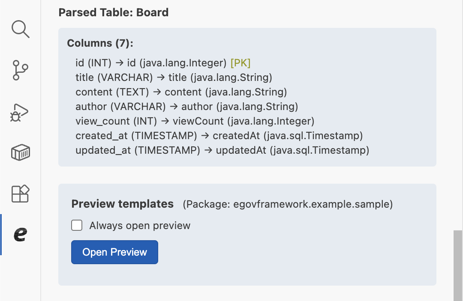Click the Open Preview button

coord(114,252)
